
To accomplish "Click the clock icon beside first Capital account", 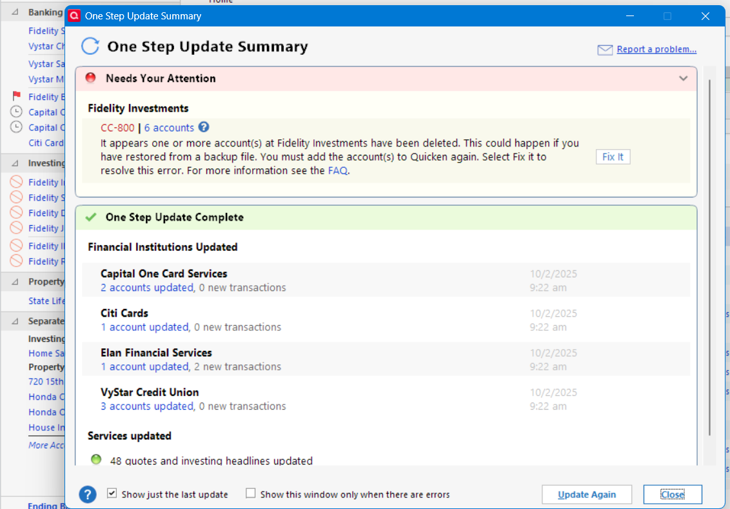I will [x=16, y=112].
